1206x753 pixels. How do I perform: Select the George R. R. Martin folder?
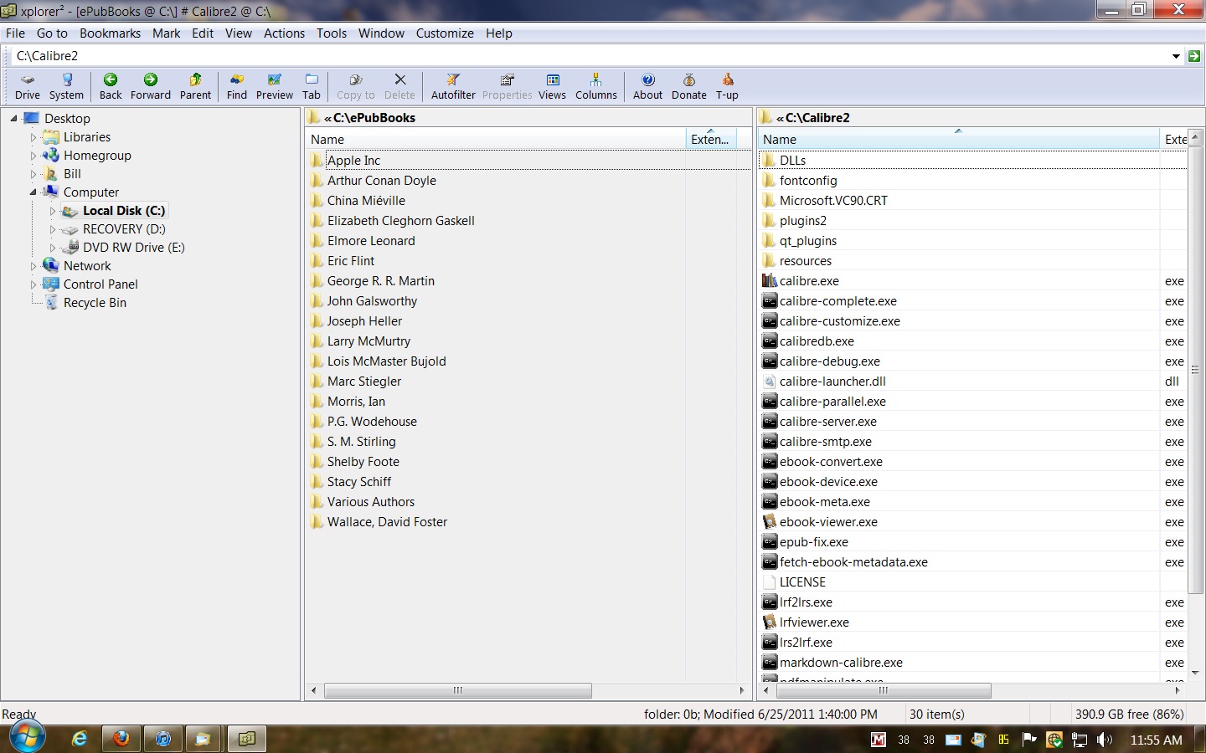point(380,281)
